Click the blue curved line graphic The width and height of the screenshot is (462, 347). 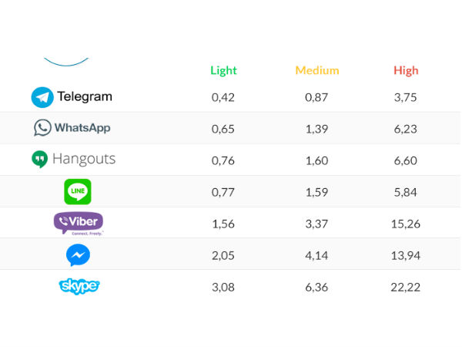click(x=66, y=62)
